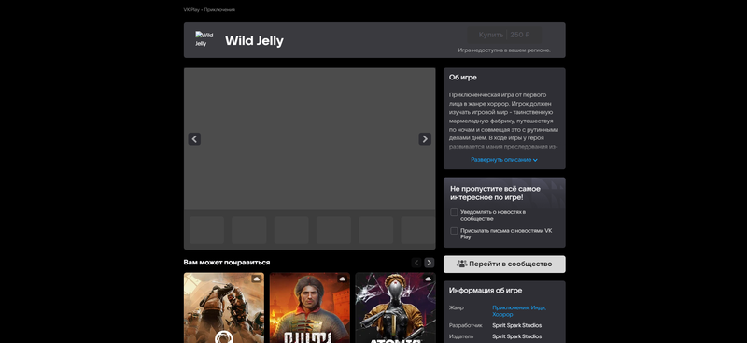This screenshot has width=747, height=343.
Task: Click the Wild Jelly game logo icon
Action: point(204,39)
